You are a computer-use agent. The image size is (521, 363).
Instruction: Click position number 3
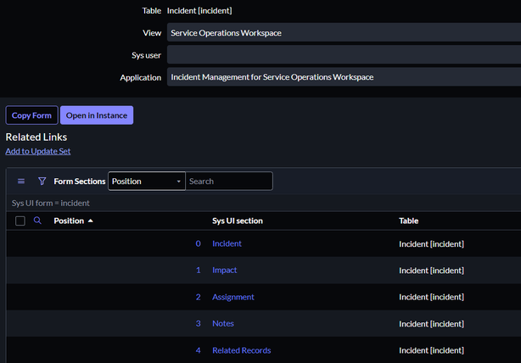click(x=199, y=323)
